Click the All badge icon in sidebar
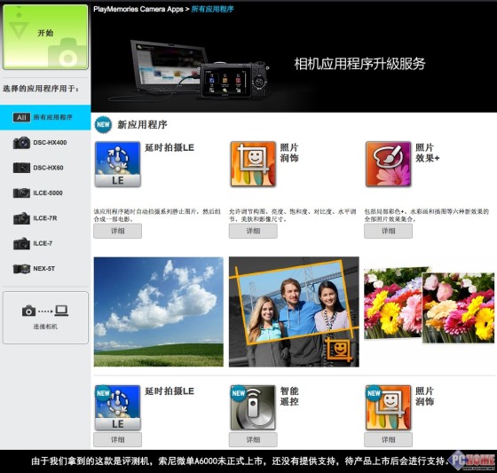The height and width of the screenshot is (473, 497). pyautogui.click(x=21, y=118)
